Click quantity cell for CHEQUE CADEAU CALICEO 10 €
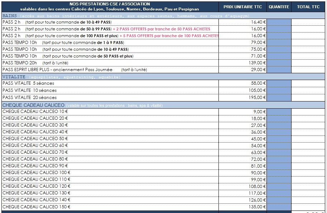 [279, 112]
